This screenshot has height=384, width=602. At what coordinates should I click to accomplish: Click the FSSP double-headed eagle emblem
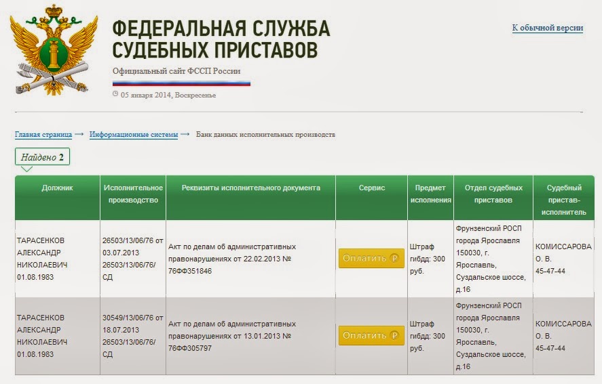(54, 50)
